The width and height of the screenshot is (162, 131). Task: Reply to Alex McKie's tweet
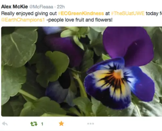click(x=5, y=124)
